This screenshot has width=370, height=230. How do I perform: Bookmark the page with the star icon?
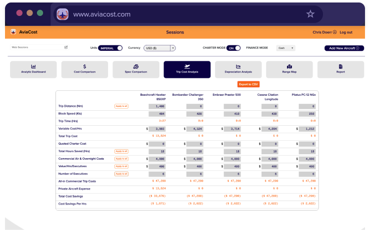point(310,14)
